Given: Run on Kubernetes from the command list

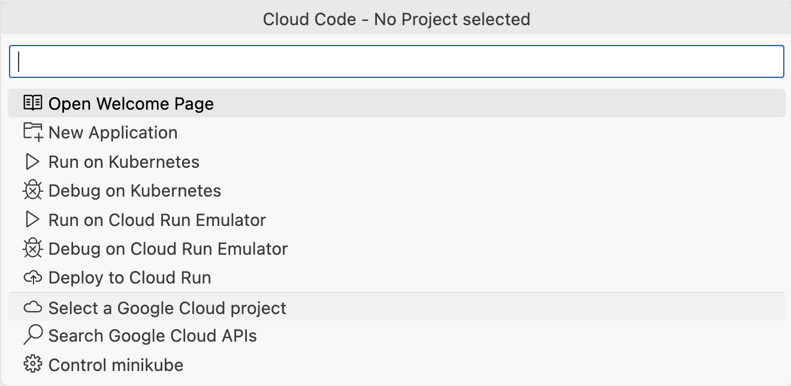Looking at the screenshot, I should (124, 161).
